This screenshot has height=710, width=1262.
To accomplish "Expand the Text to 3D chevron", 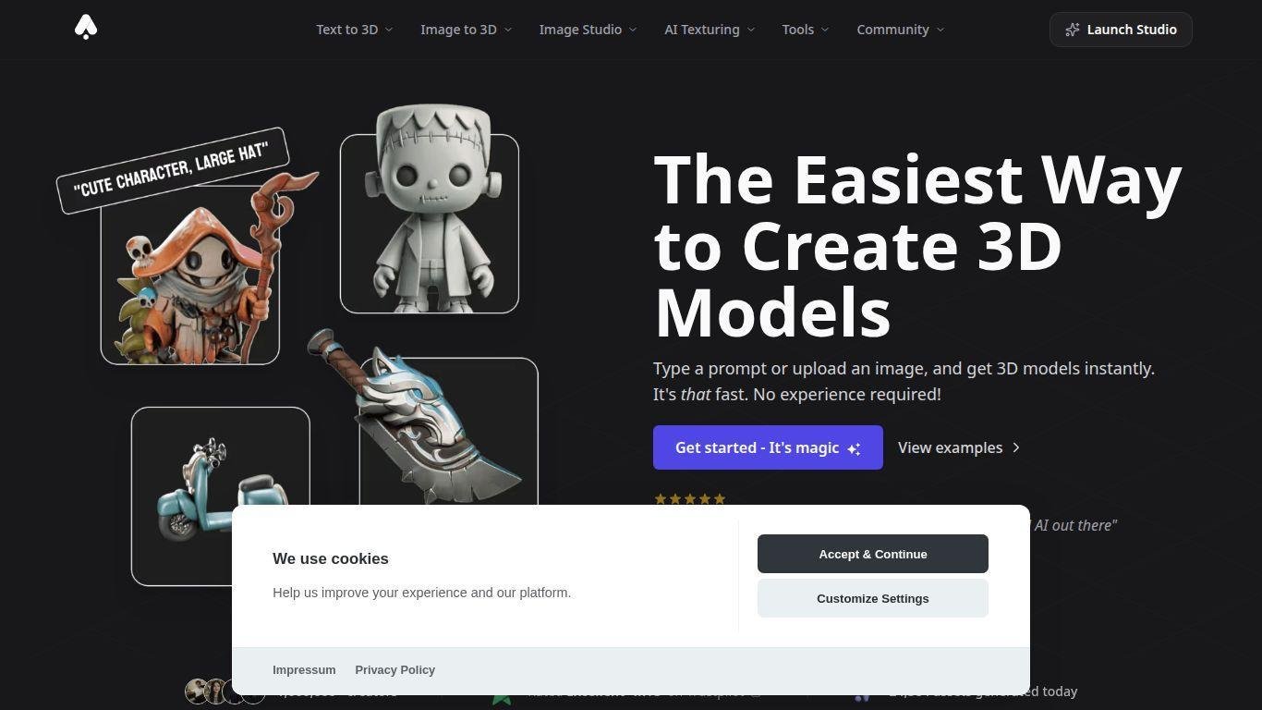I will click(389, 30).
